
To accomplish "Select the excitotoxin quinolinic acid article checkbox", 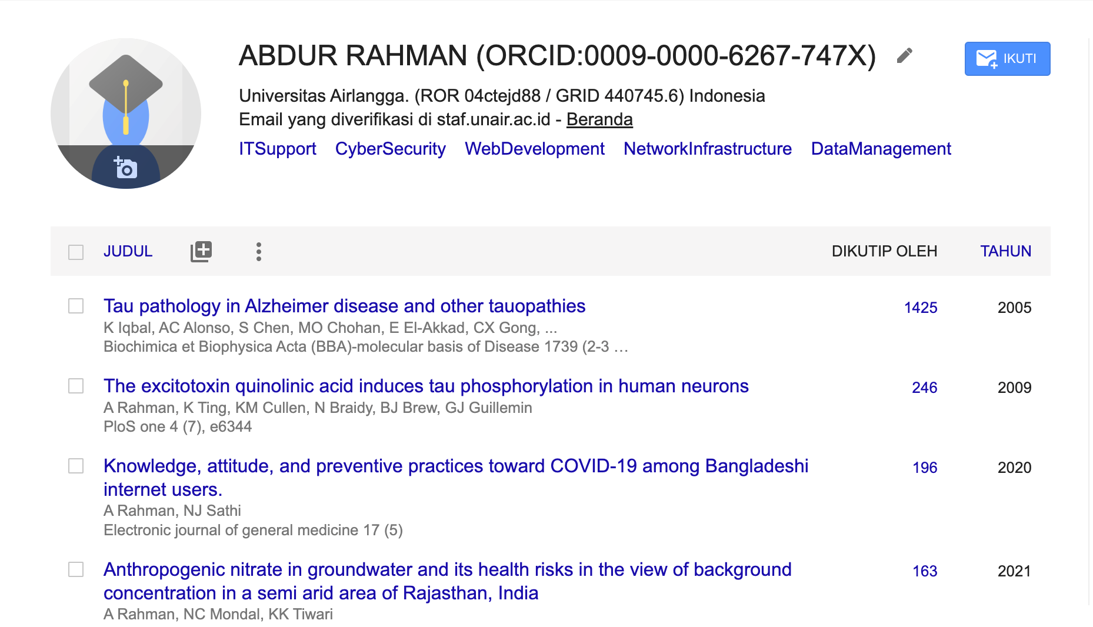I will [x=76, y=386].
